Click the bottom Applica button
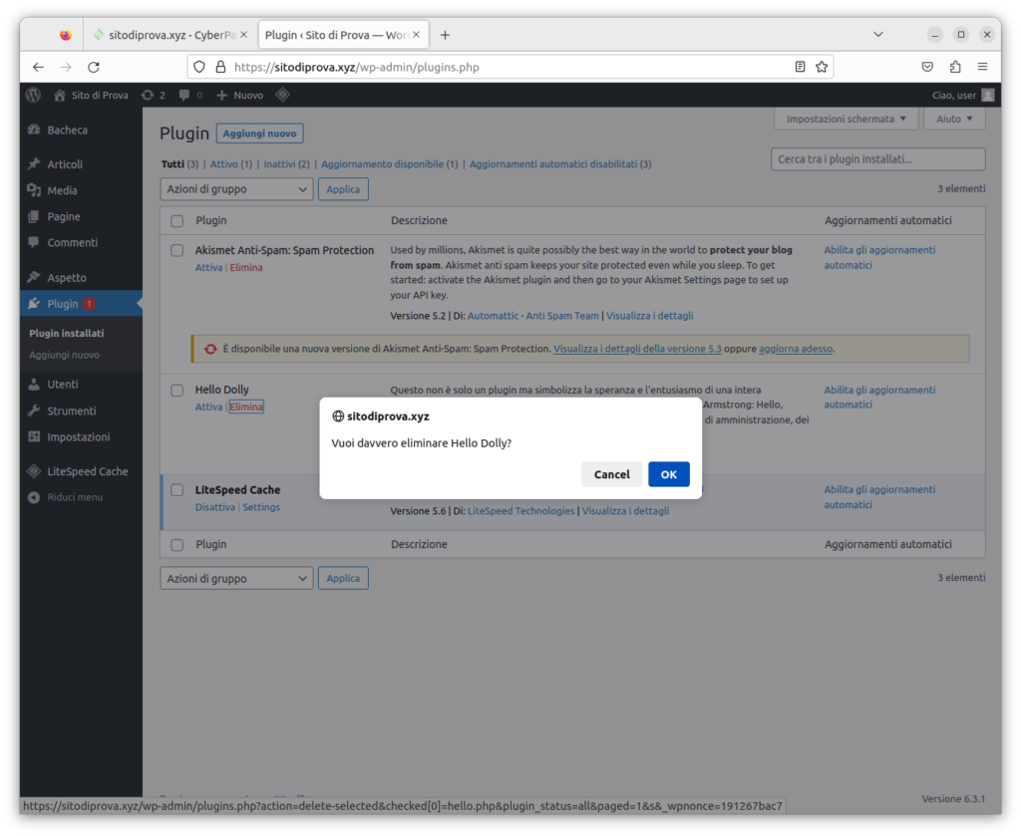Screen dimensions: 1021x836 343,578
